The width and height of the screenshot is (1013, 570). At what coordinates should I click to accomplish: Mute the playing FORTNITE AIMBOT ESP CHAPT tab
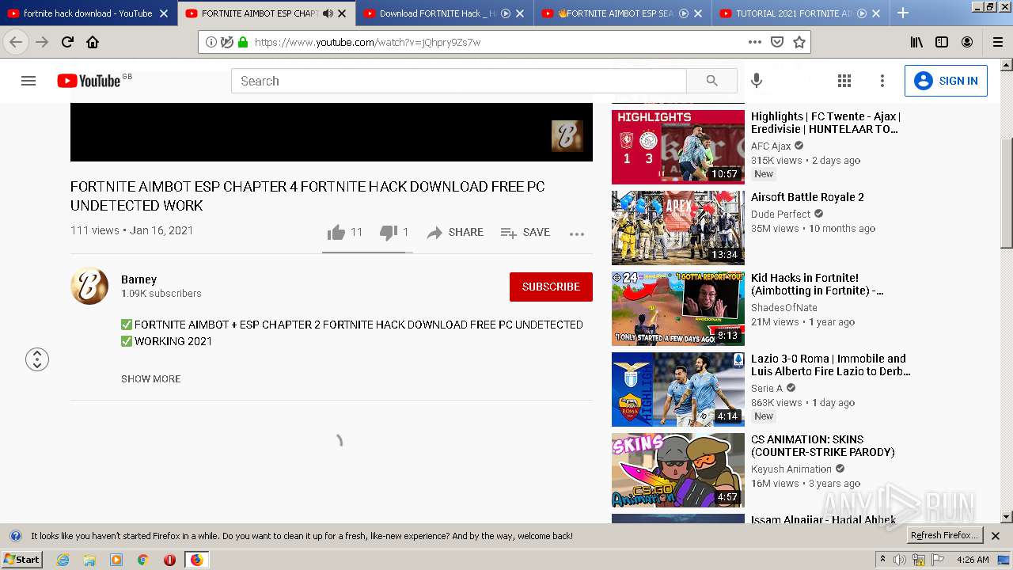[x=328, y=13]
